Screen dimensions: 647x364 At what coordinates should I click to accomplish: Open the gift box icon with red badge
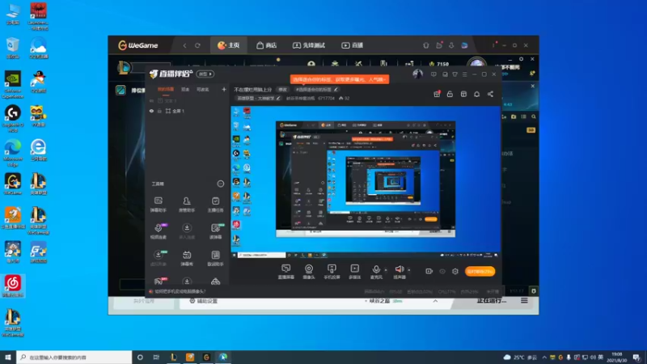pyautogui.click(x=437, y=94)
